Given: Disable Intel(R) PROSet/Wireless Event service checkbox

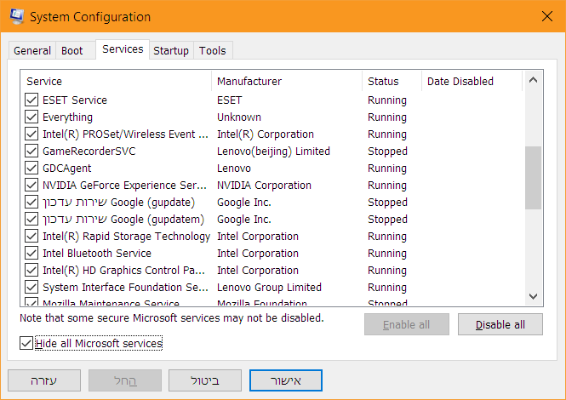Looking at the screenshot, I should tap(31, 134).
